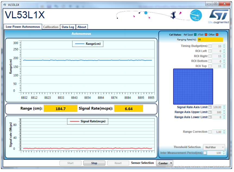Click the Range(cm) chart legend

(x=88, y=44)
